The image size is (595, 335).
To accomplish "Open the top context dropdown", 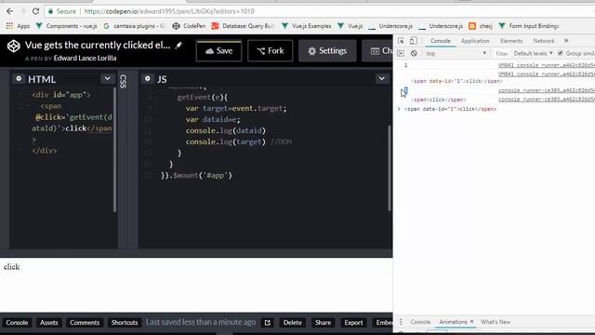I will 456,54.
